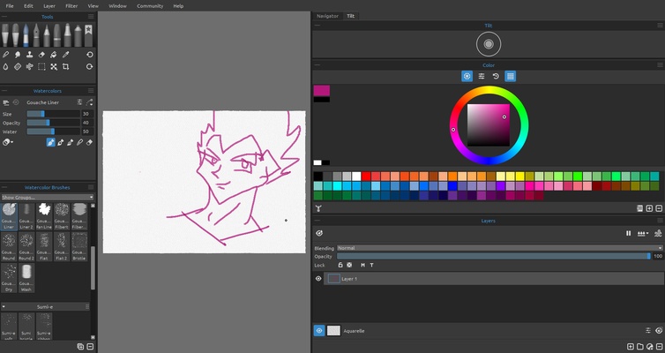The width and height of the screenshot is (665, 353).
Task: Remove brush preset with minus icon
Action: pyautogui.click(x=90, y=347)
